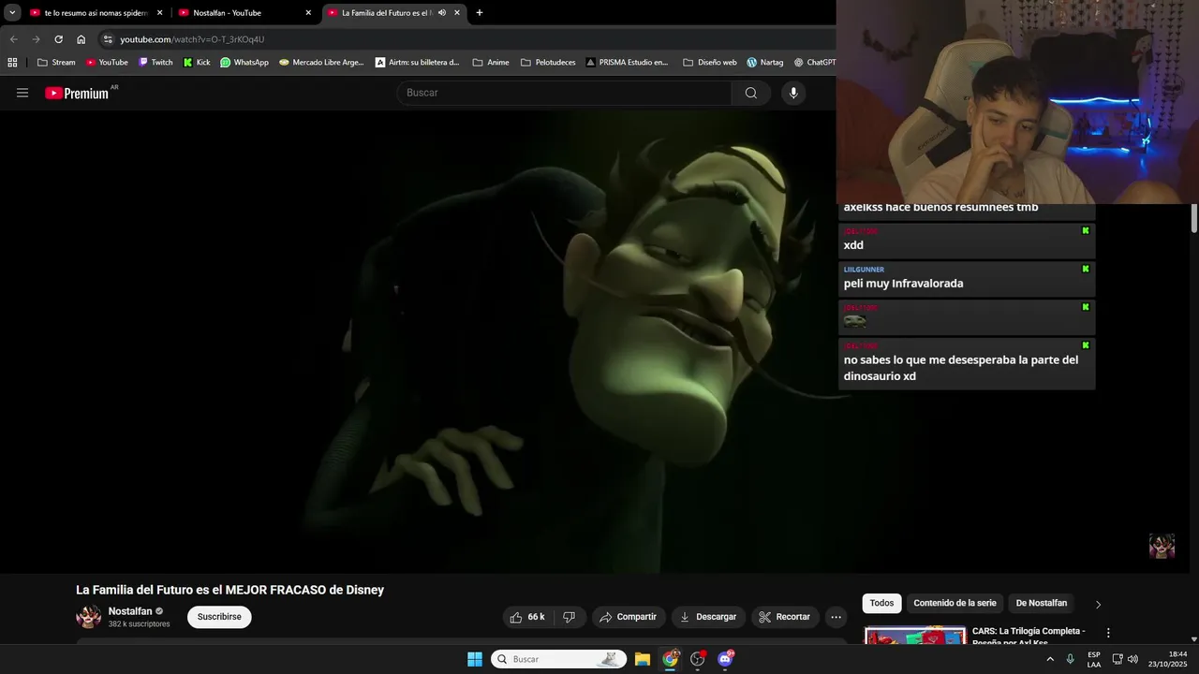Open the Windows Start menu

[475, 659]
